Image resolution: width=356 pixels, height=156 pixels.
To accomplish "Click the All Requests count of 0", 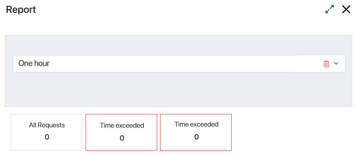I will click(x=47, y=137).
